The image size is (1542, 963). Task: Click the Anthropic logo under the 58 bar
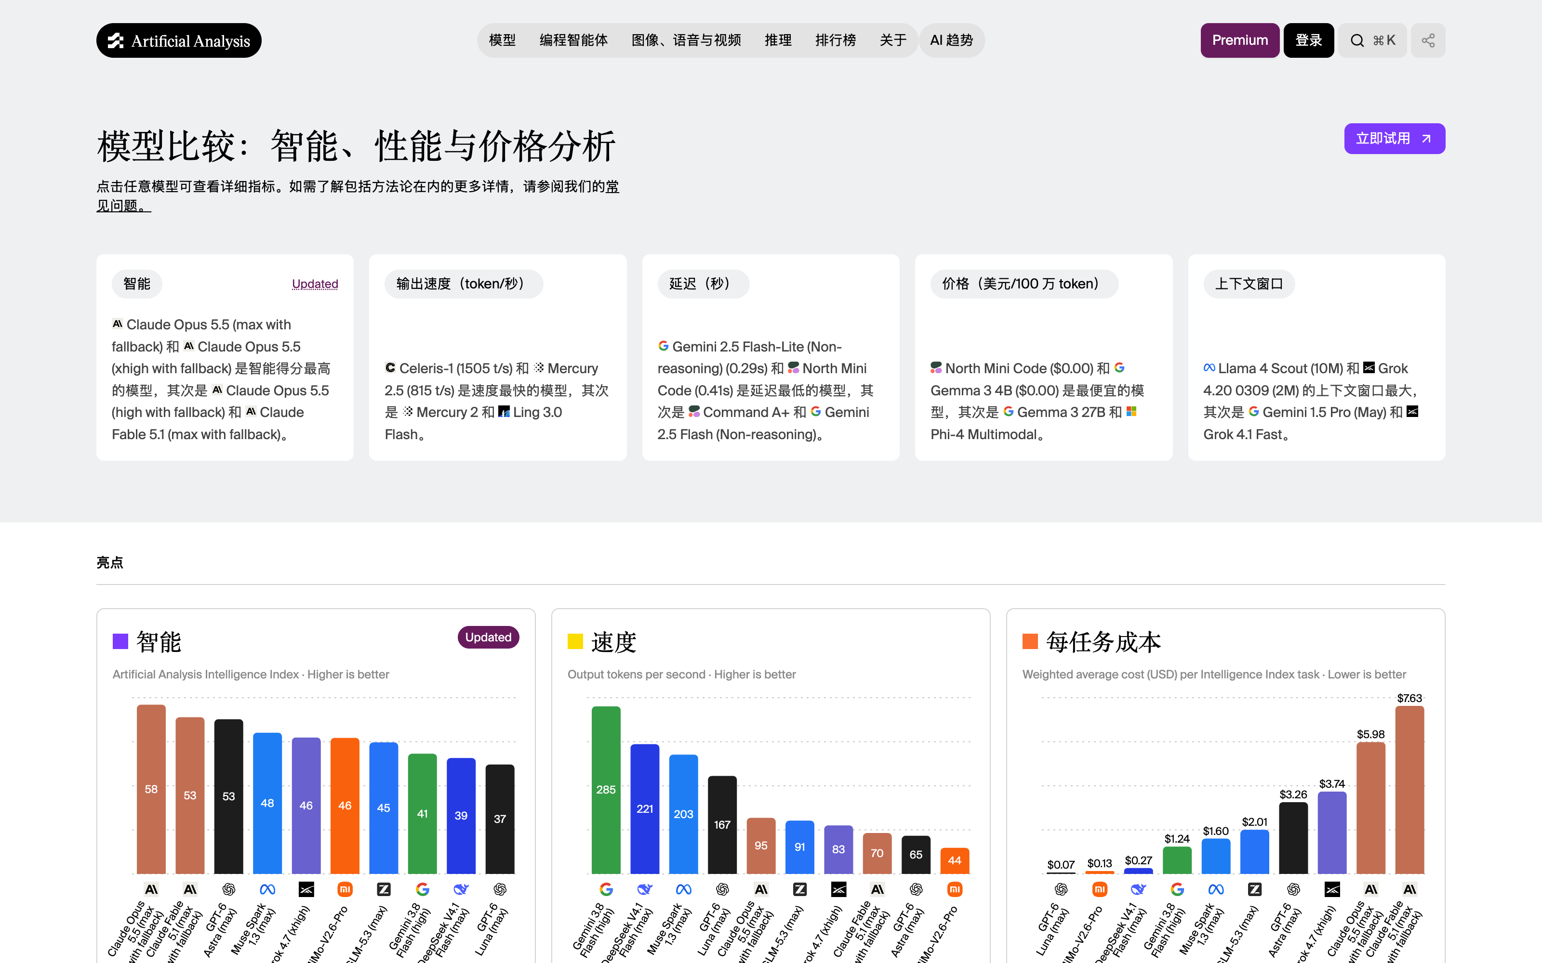pos(151,889)
